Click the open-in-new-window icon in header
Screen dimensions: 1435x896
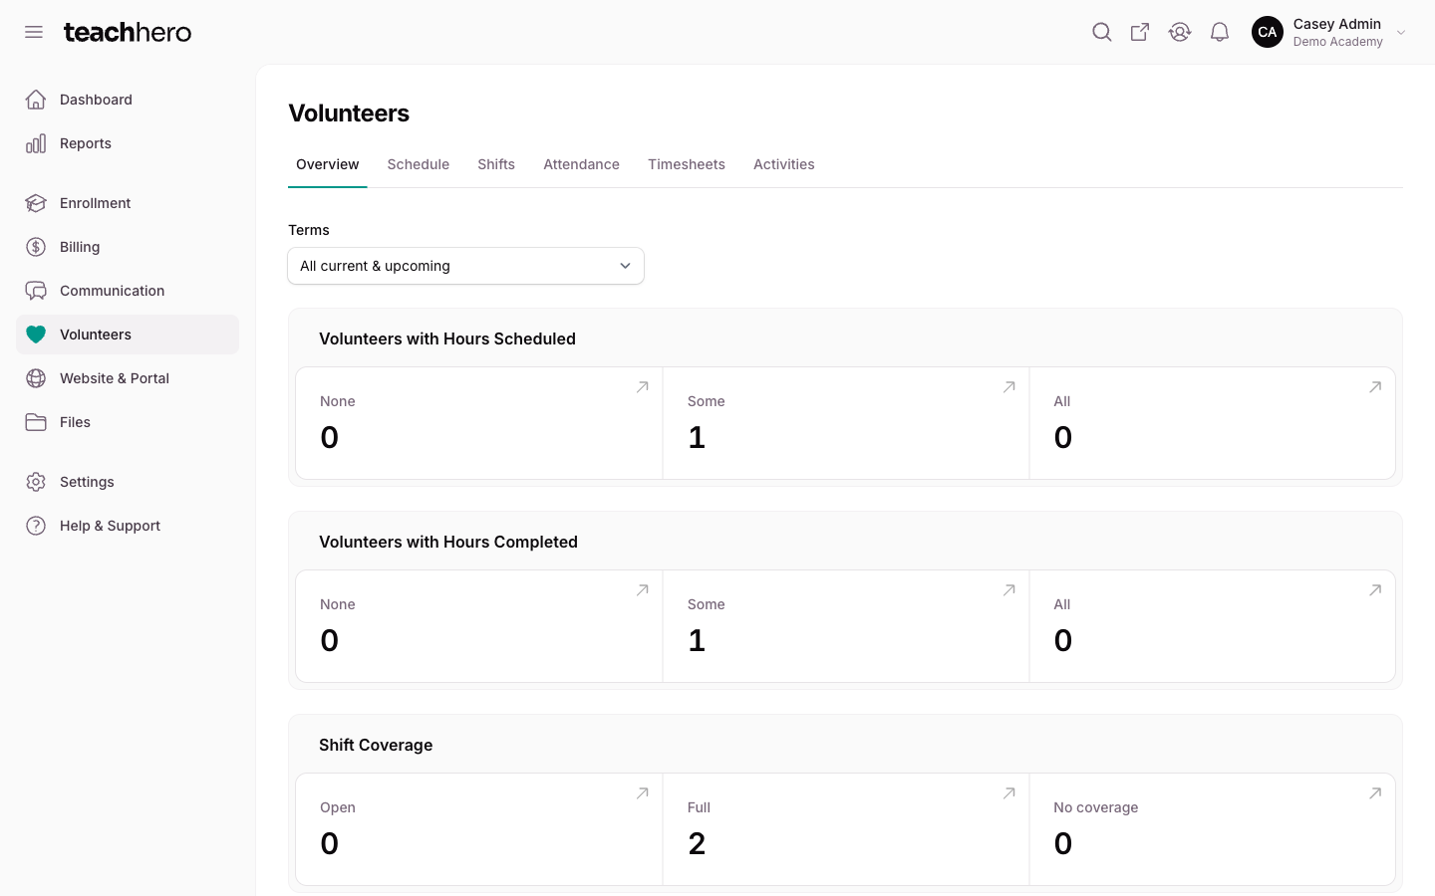coord(1140,32)
